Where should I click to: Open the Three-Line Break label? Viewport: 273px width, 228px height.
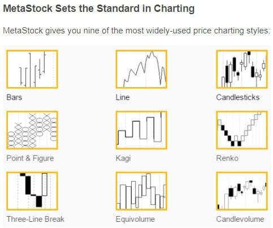pos(36,219)
